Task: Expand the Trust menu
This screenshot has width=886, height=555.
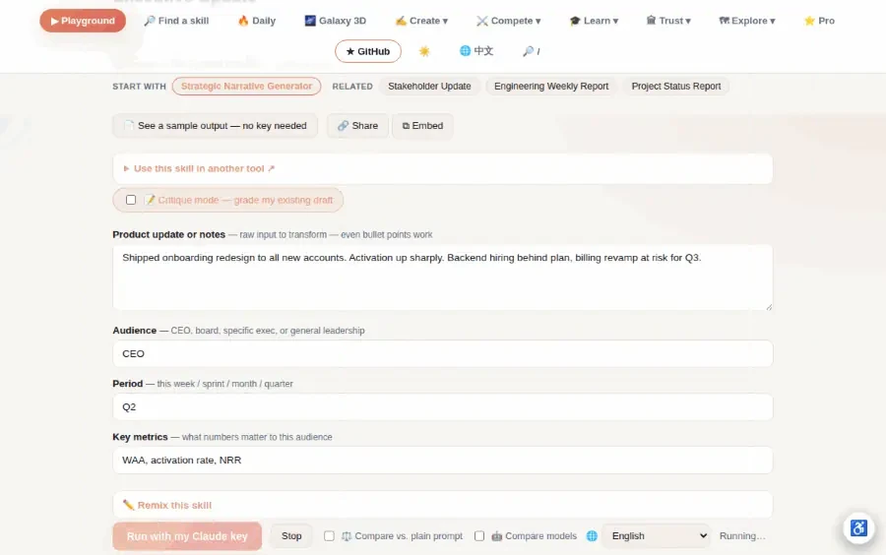Action: 668,21
